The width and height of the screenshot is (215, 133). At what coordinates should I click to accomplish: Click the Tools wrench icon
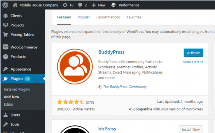coord(6,124)
